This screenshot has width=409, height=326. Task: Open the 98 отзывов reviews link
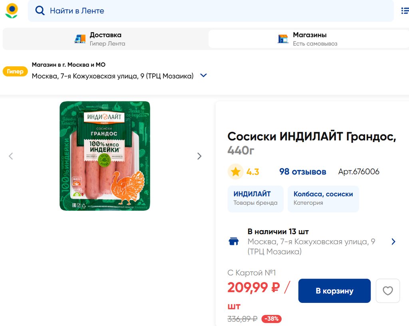click(x=302, y=172)
